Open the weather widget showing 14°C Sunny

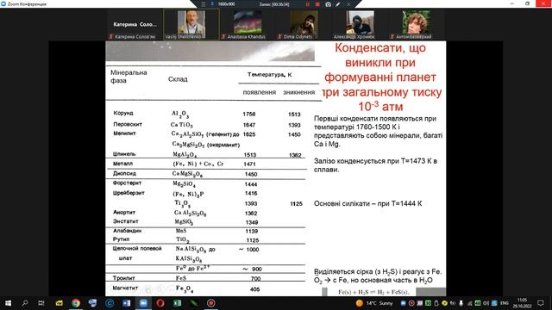[x=374, y=303]
